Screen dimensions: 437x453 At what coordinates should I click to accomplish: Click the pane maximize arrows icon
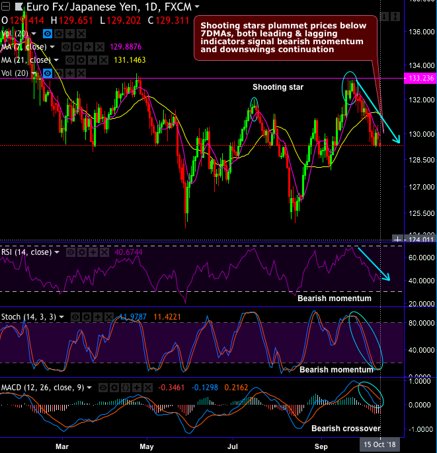tap(395, 17)
